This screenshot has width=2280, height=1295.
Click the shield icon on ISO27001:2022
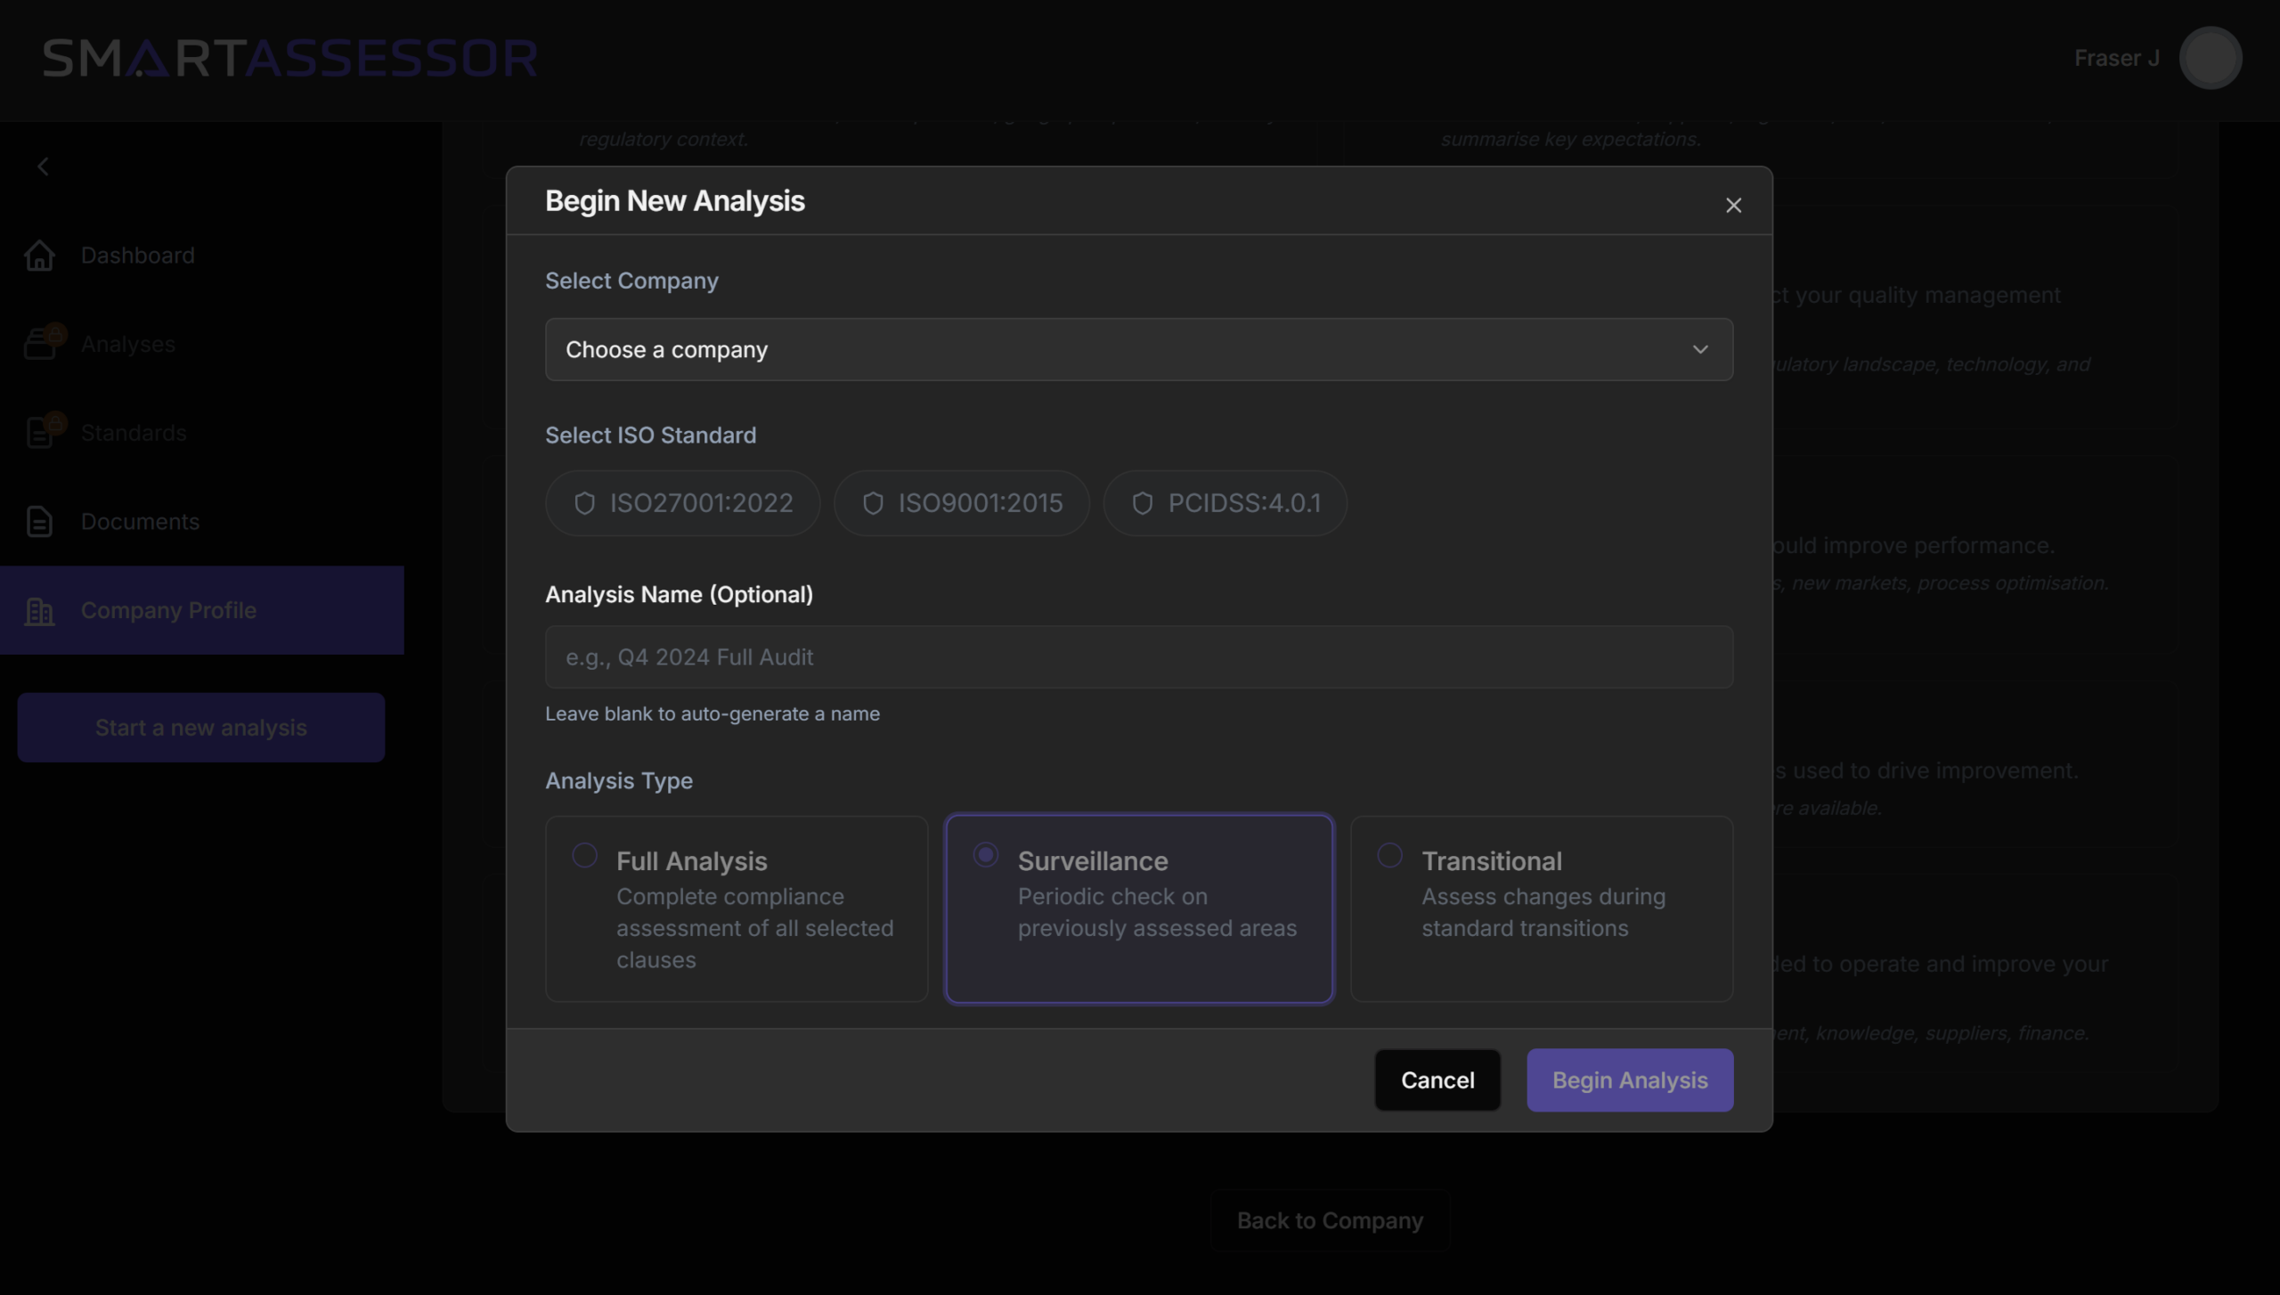click(584, 503)
